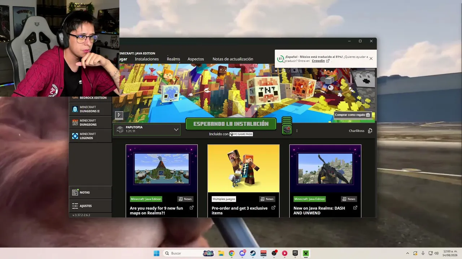This screenshot has height=259, width=462.
Task: Click the Esperando la instalación button
Action: coord(231,124)
